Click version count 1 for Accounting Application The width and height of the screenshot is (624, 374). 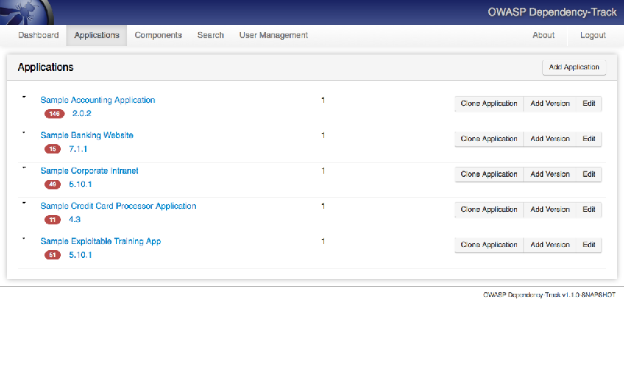click(x=323, y=101)
